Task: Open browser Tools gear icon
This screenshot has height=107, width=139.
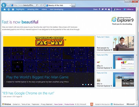Action: point(136,5)
